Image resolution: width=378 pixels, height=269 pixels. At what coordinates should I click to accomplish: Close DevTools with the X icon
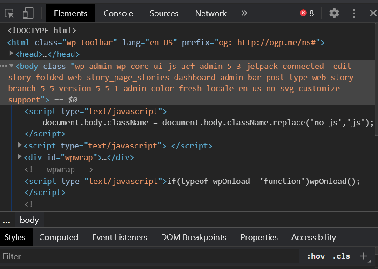[373, 13]
